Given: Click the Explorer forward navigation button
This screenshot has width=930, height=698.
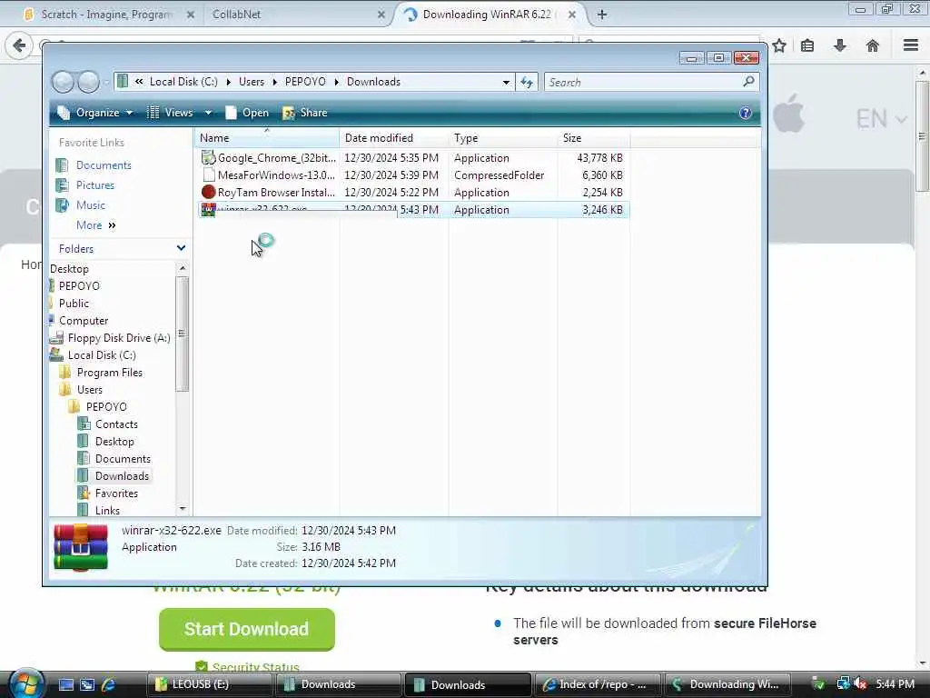Looking at the screenshot, I should point(88,82).
